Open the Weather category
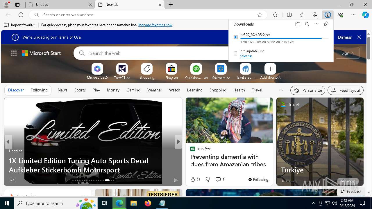372x209 pixels. (x=155, y=90)
